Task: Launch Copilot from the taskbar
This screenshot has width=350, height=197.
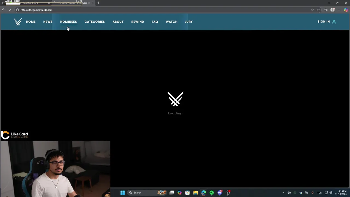Action: coord(179,193)
